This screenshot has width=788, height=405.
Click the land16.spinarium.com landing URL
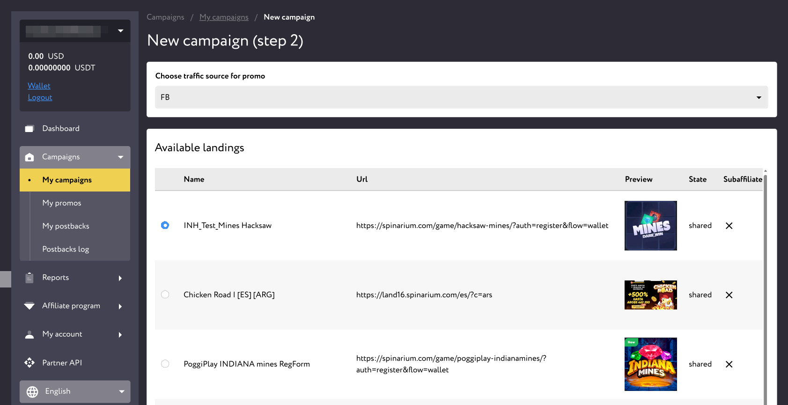tap(424, 295)
